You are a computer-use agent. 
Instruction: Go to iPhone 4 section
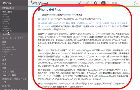[x=5, y=21]
